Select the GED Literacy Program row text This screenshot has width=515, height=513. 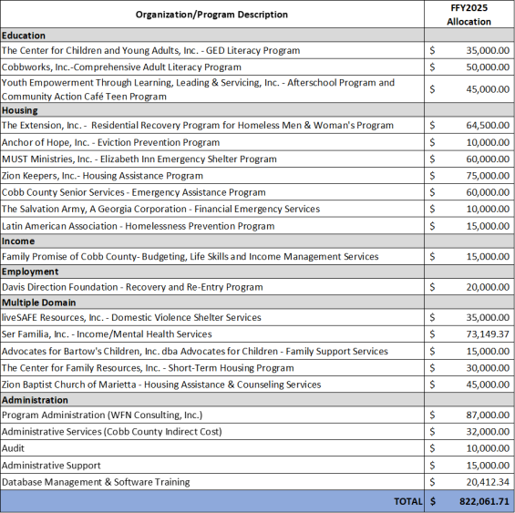tap(150, 50)
